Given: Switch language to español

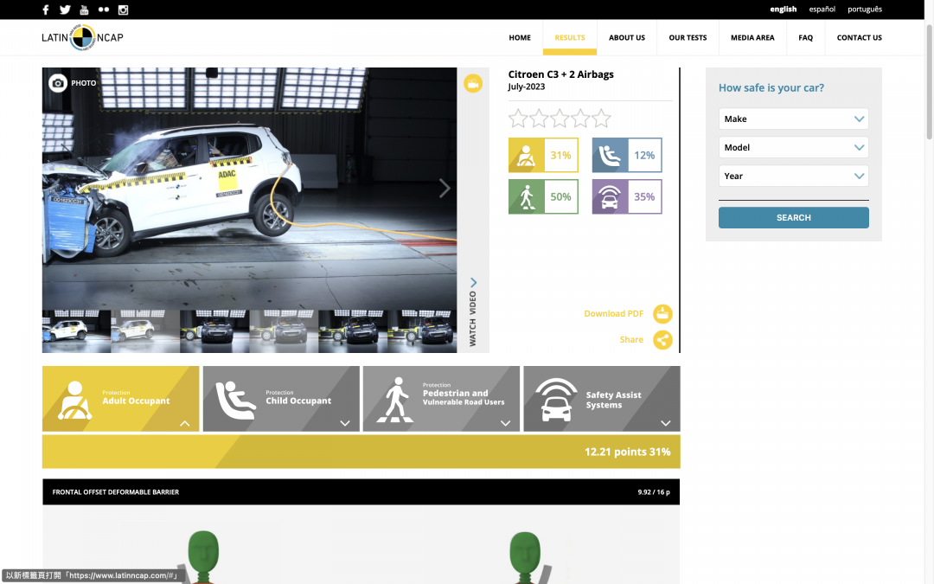Looking at the screenshot, I should [x=822, y=9].
